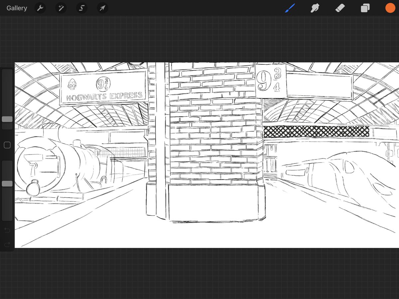399x299 pixels.
Task: Tap the large 9¾ sign on the canvas
Action: 271,81
